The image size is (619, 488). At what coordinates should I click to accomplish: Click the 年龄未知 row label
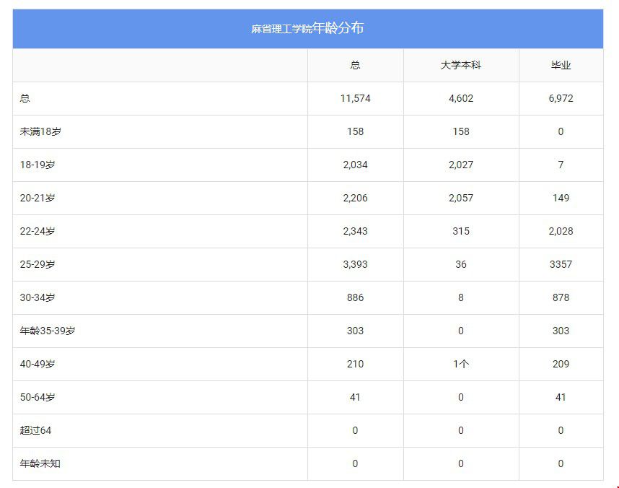point(40,463)
